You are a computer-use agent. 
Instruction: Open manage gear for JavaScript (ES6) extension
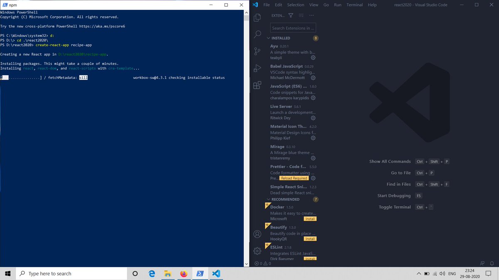click(313, 98)
